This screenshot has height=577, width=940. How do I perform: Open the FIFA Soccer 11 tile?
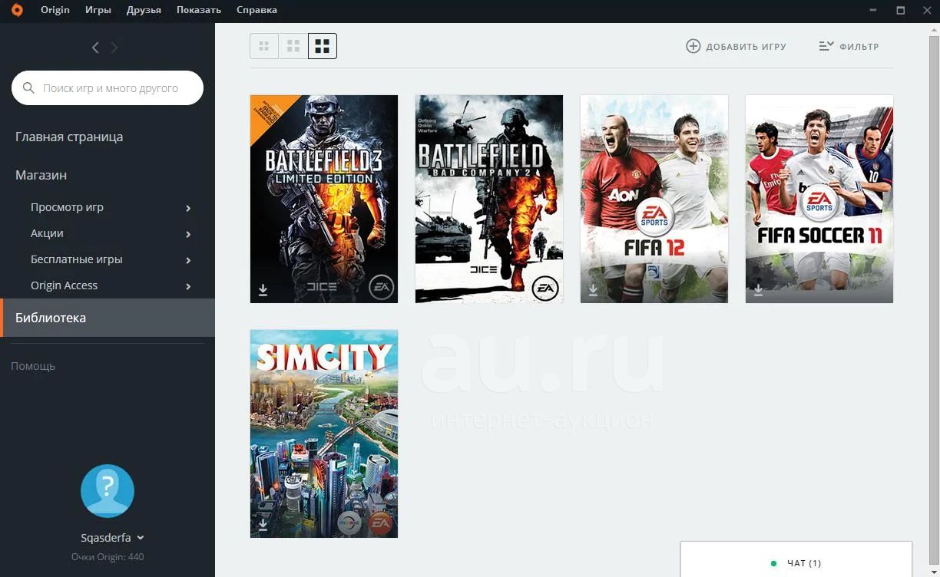819,199
